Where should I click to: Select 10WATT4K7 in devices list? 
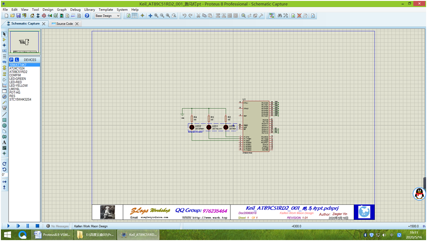(x=24, y=65)
